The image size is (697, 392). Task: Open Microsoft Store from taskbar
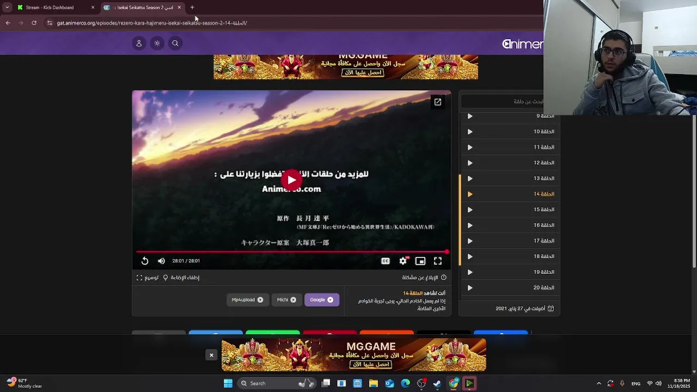tap(357, 383)
